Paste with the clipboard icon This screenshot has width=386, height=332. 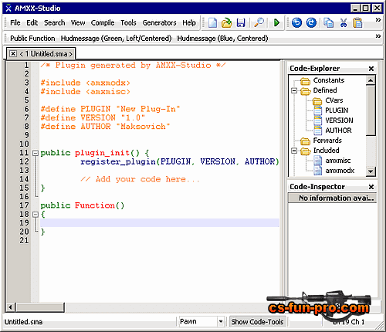click(x=357, y=23)
